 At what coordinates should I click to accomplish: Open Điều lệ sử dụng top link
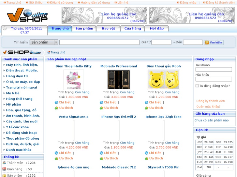coord(61,3)
